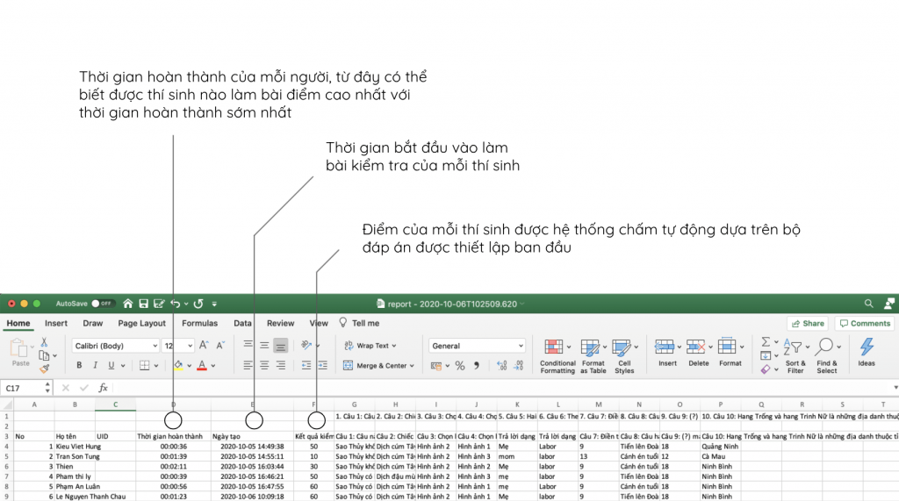The image size is (899, 501).
Task: Decrease font size with small A
Action: (220, 345)
